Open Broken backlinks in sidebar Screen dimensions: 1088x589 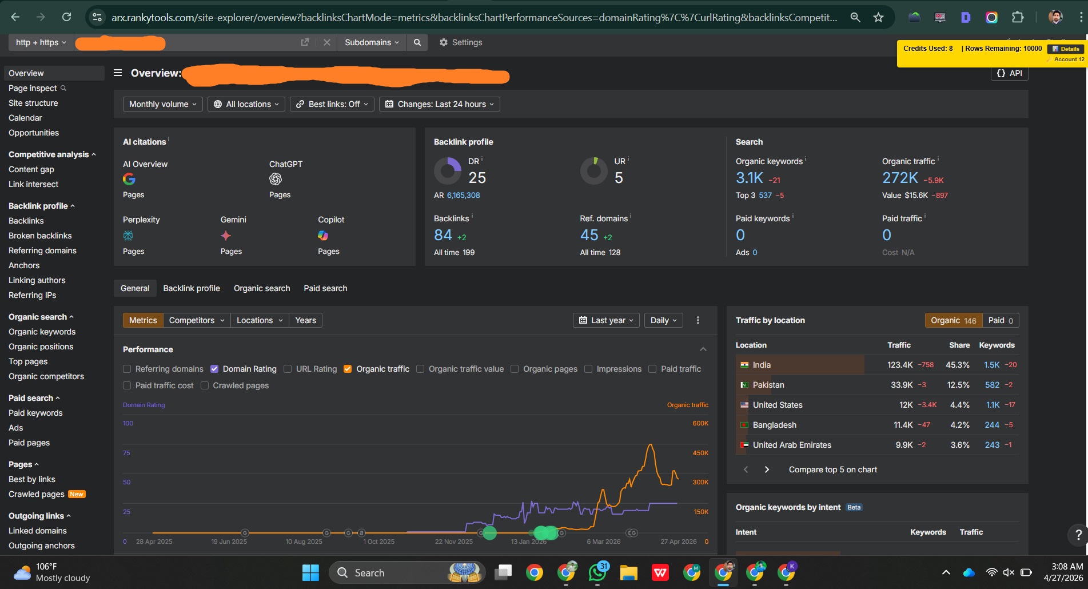[x=40, y=236]
